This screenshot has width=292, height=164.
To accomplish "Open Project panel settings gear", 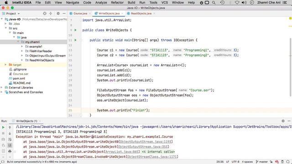I will tap(58, 13).
